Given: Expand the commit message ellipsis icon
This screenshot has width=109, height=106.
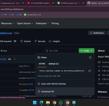Looking at the screenshot, I should click(10, 59).
